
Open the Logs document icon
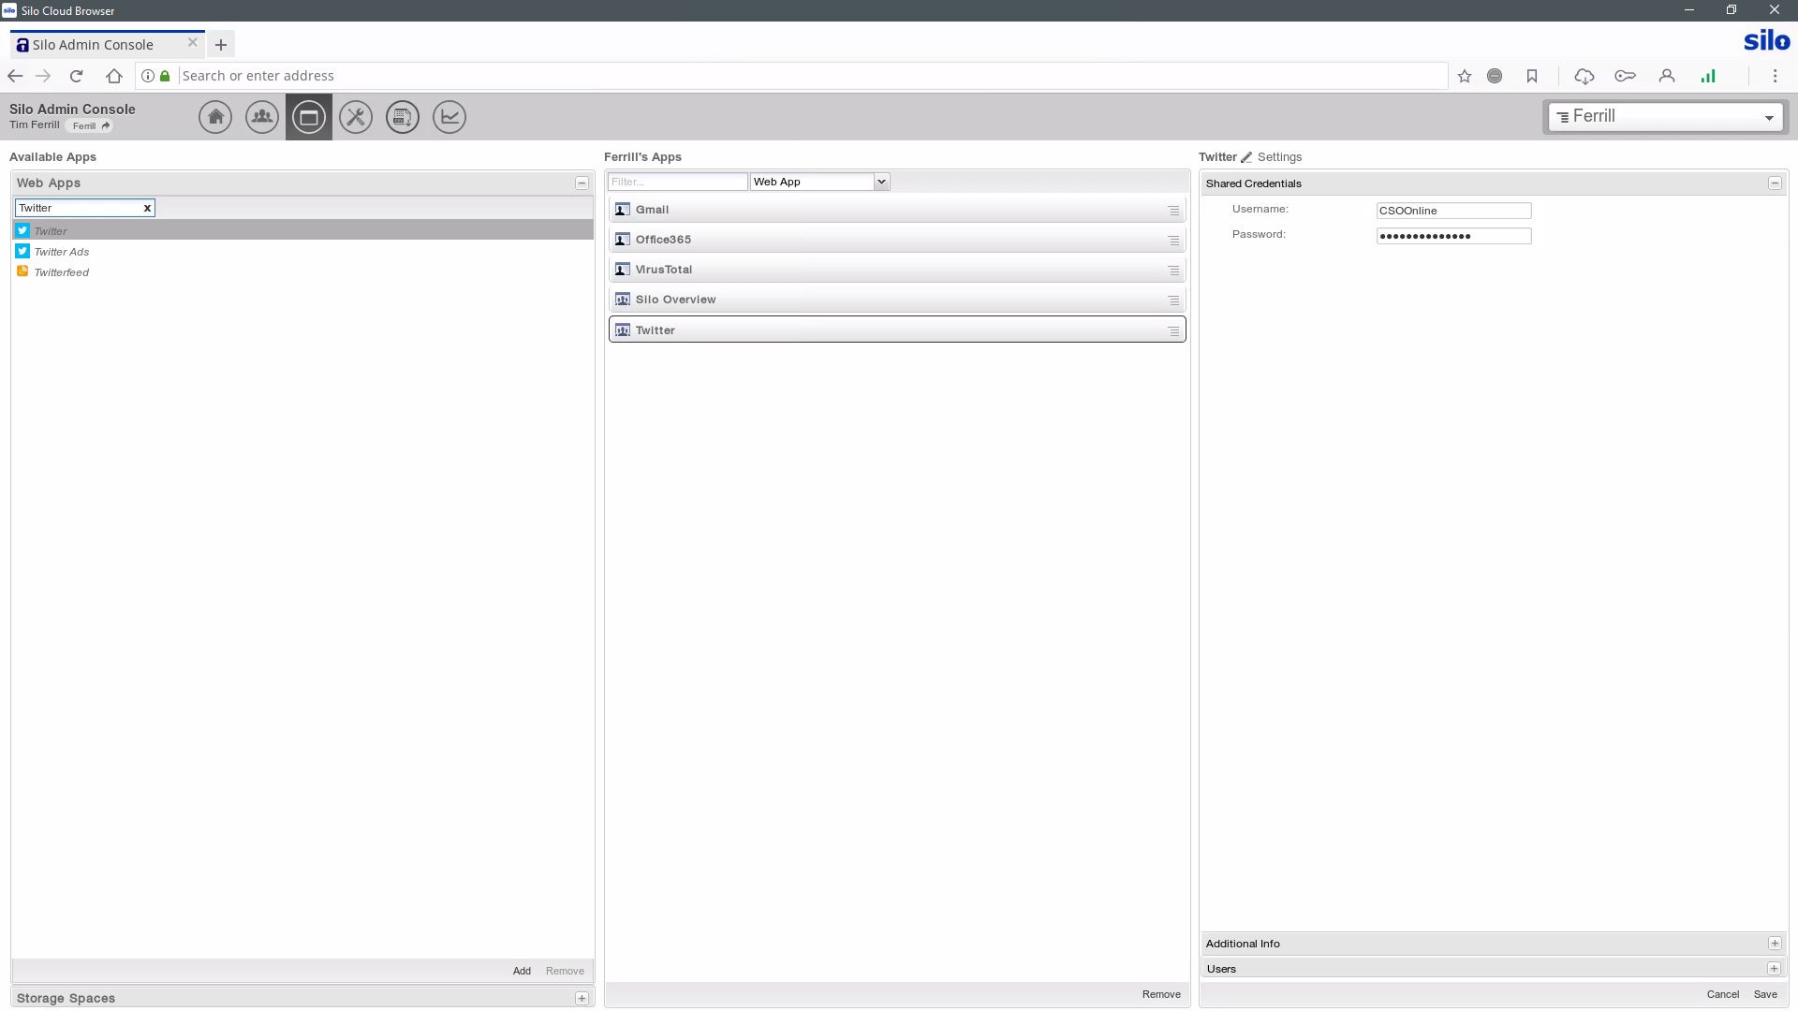(403, 117)
